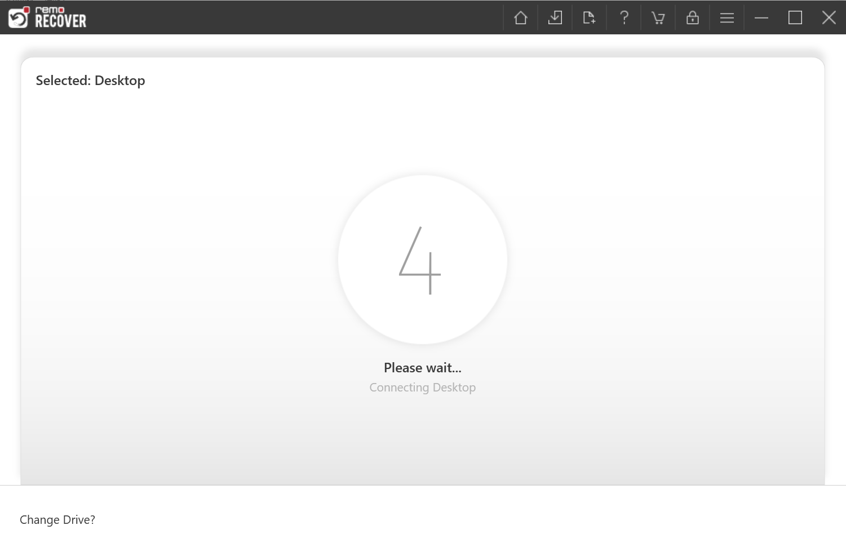Minimize the Remo Recover window
The image size is (846, 552).
coord(761,18)
